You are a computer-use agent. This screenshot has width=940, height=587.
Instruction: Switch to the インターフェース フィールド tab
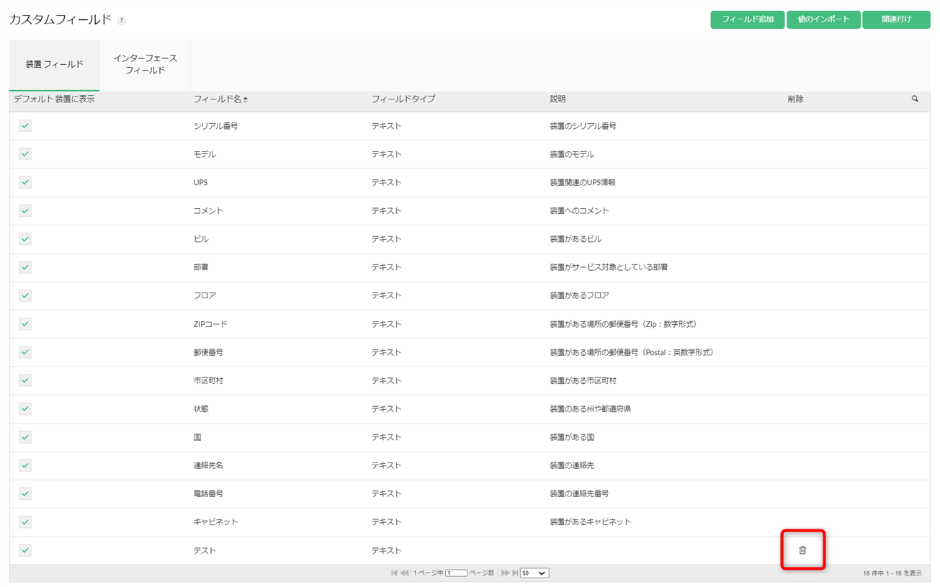tap(145, 64)
